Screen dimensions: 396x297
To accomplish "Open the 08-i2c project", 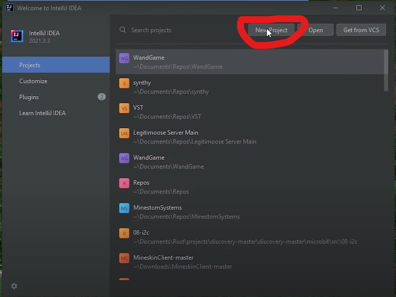I will (x=250, y=236).
